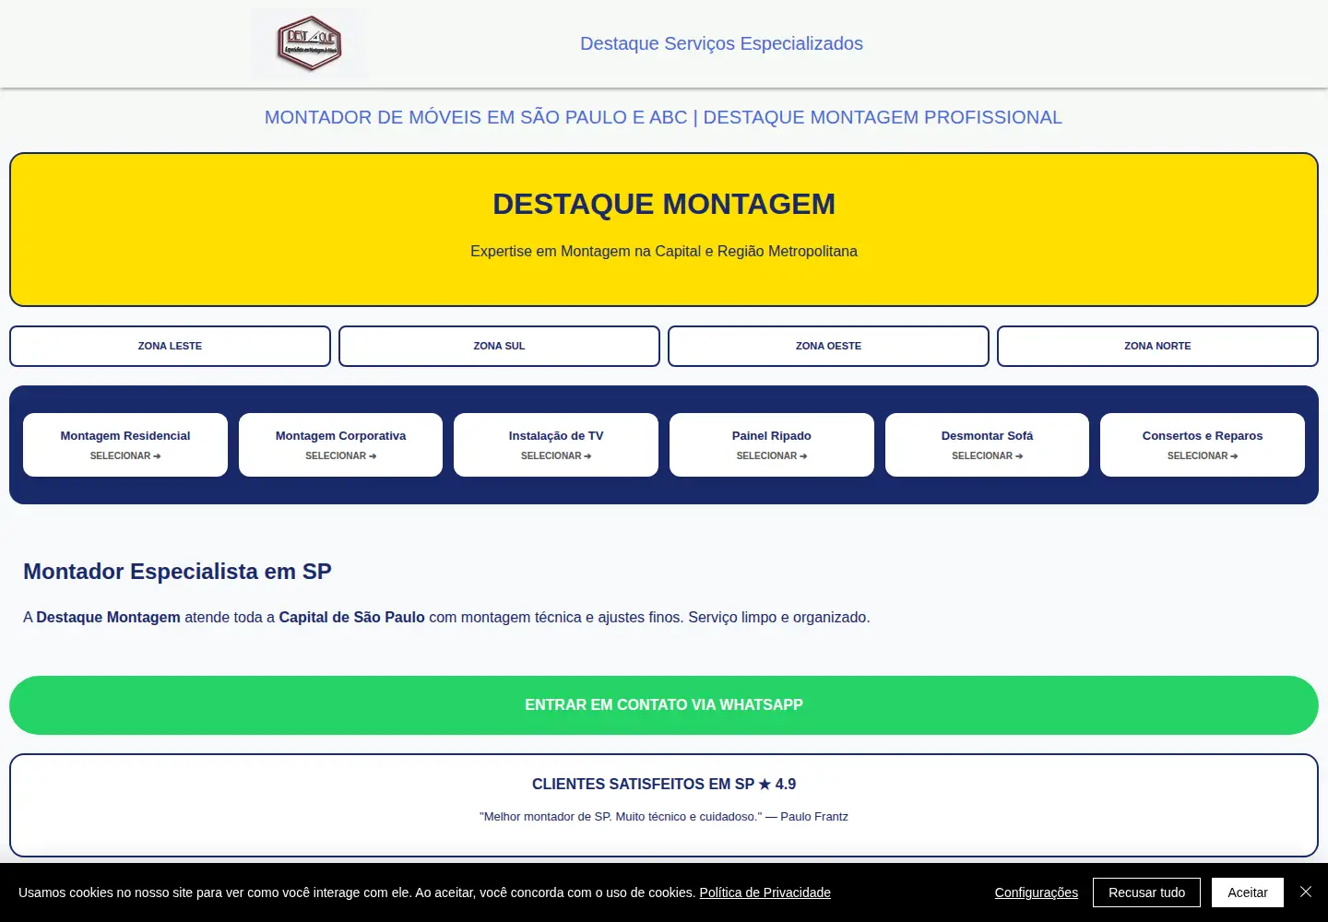Choose the Consertos e Reparos service card
The image size is (1328, 922).
coord(1203,444)
